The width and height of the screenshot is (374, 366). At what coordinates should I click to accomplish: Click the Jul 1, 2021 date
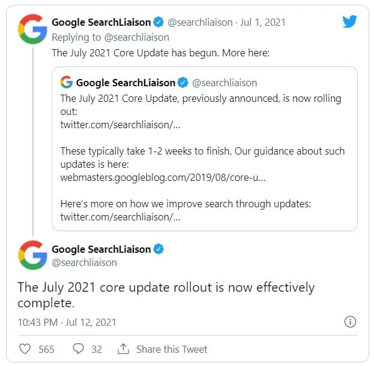click(x=262, y=23)
